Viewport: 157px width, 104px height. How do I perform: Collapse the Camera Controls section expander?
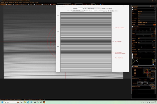[x=132, y=27]
